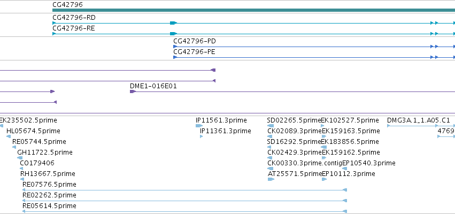
Task: Select the EK159163.5prime EST label
Action: [x=351, y=131]
